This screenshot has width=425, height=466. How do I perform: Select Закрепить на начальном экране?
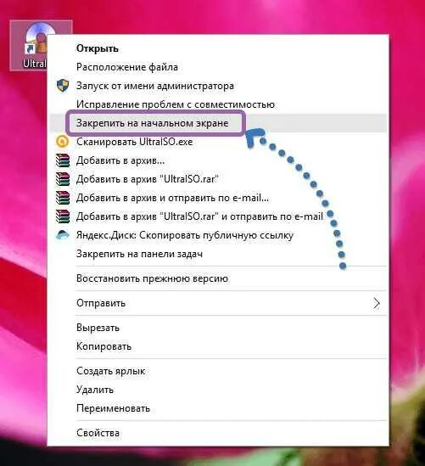pyautogui.click(x=153, y=123)
